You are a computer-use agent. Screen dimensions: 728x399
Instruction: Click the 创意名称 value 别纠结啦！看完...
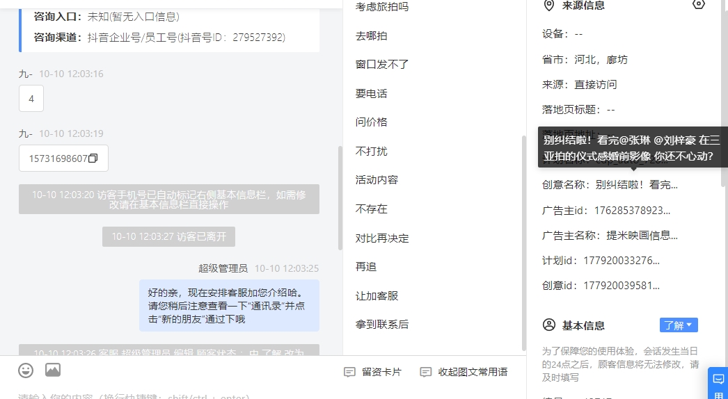click(636, 185)
